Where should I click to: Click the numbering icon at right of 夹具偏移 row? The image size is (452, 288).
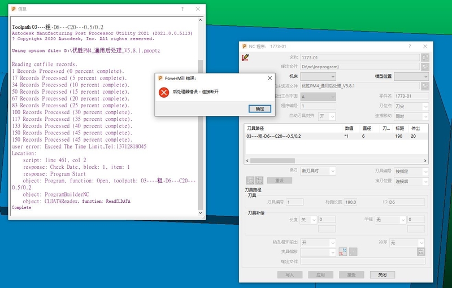coord(420,252)
